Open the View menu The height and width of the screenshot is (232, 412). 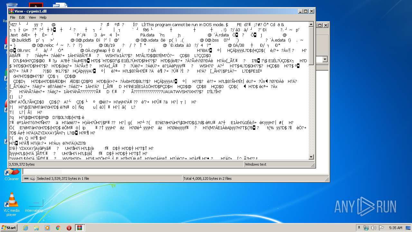point(32,17)
